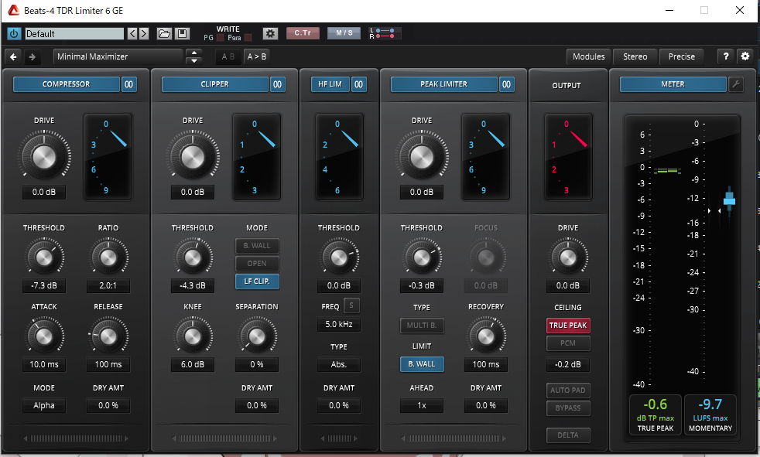Open the host settings gear beside WRITE

click(x=270, y=33)
